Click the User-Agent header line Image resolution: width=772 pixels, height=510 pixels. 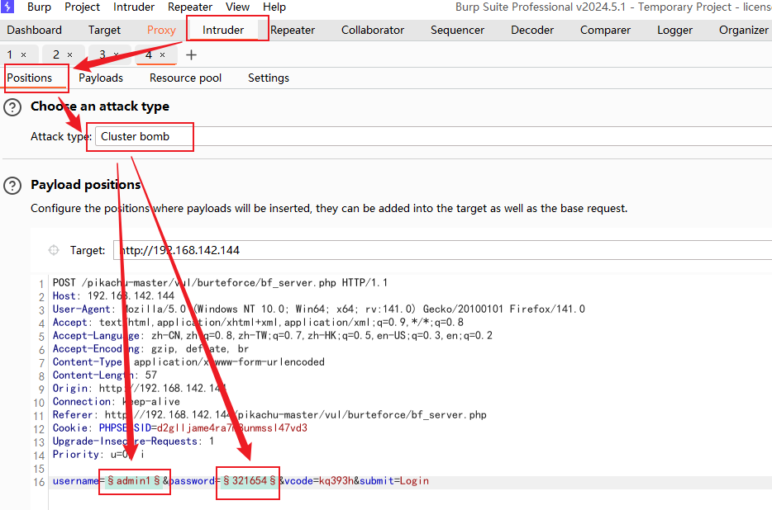318,309
